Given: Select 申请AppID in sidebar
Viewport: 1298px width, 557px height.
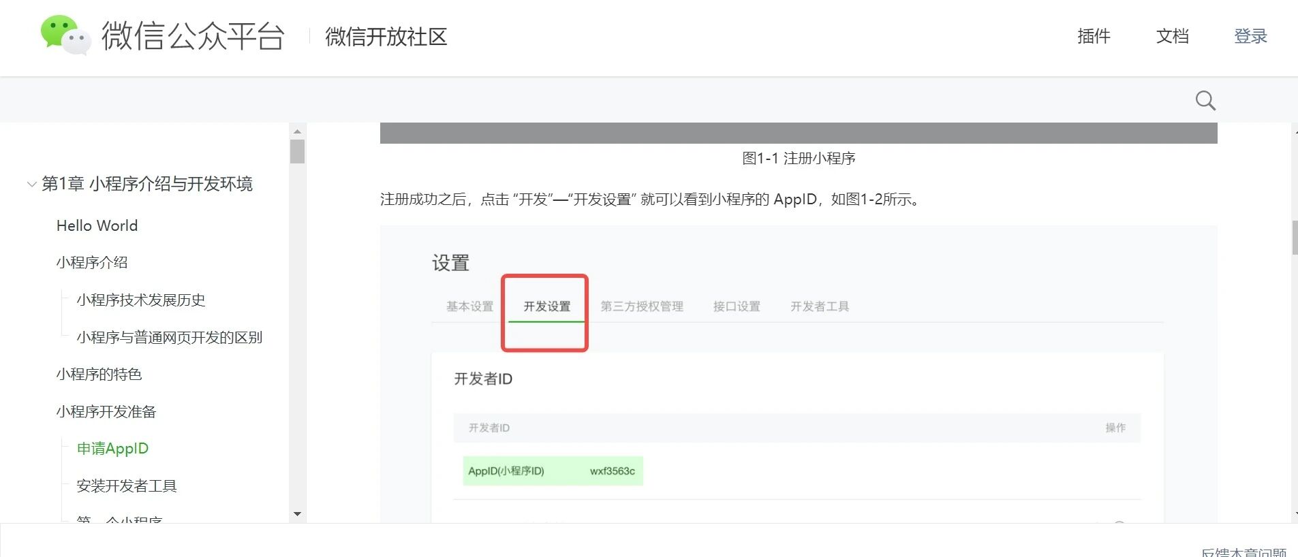Looking at the screenshot, I should (112, 448).
